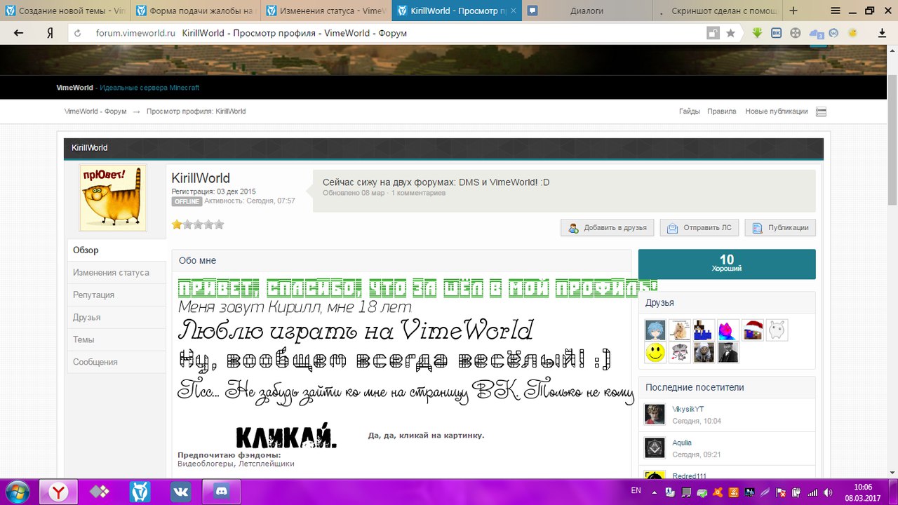Click KirillWorld cat avatar image
This screenshot has height=505, width=898.
113,198
